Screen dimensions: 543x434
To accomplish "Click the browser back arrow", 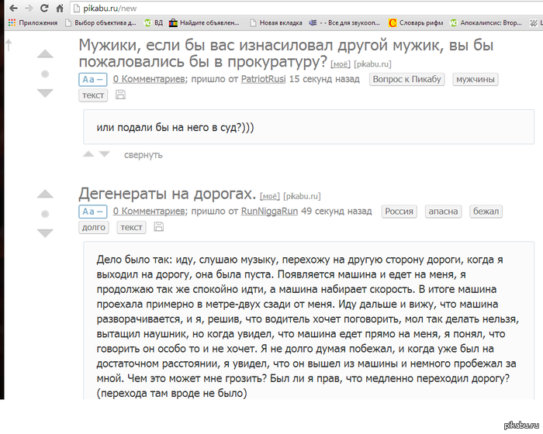I will [x=9, y=9].
